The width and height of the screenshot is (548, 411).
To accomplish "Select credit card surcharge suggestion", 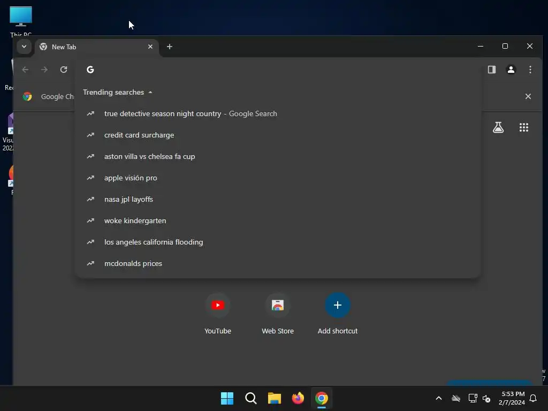I will (278, 135).
